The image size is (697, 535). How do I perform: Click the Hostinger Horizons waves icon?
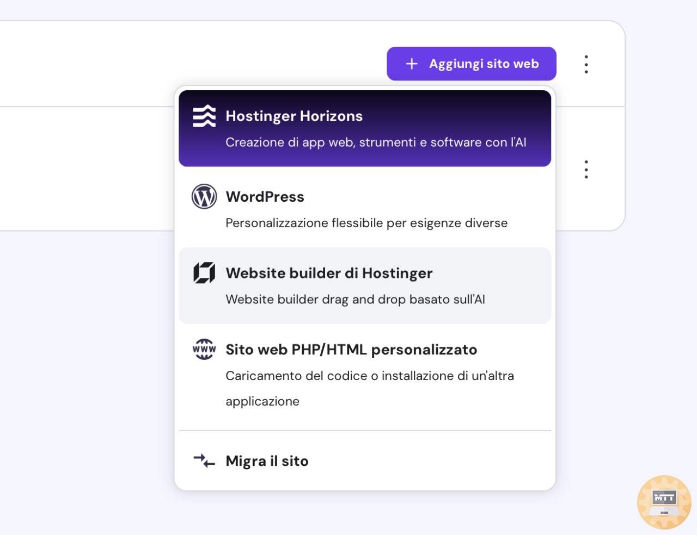(204, 116)
